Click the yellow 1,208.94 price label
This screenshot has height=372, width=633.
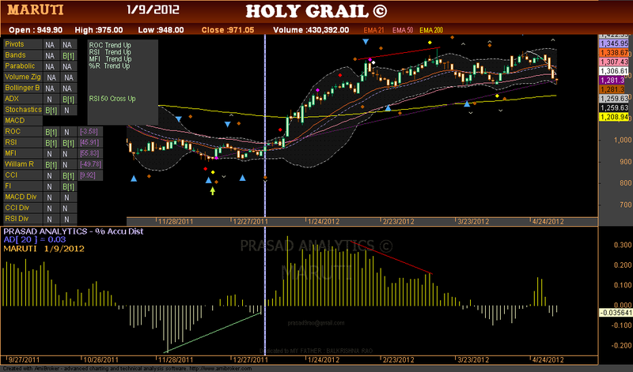[614, 117]
